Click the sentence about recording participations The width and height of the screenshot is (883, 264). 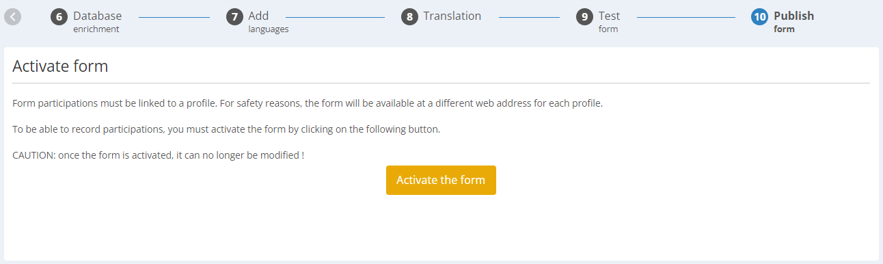point(226,129)
